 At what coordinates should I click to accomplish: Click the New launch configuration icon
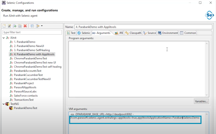coord(4,26)
